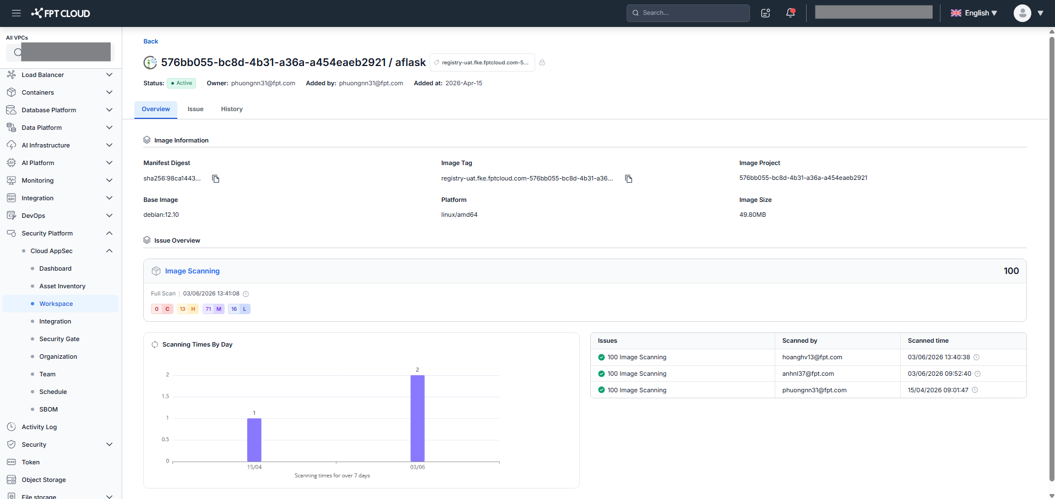Open the Image Scanning link
The image size is (1055, 499).
pyautogui.click(x=192, y=271)
